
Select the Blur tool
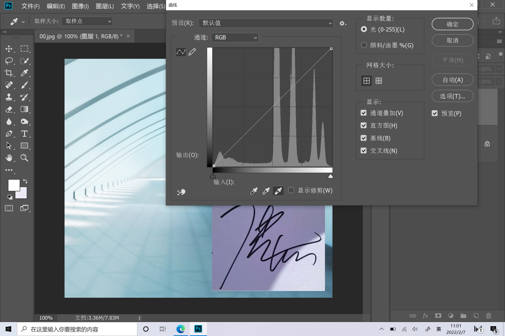pos(9,121)
